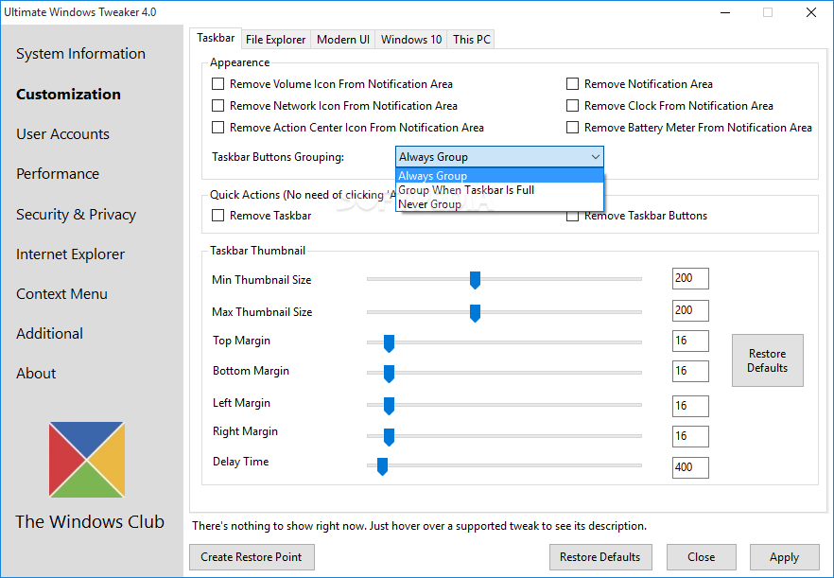The width and height of the screenshot is (834, 578).
Task: Click the Min Thumbnail Size slider thumb
Action: 475,280
